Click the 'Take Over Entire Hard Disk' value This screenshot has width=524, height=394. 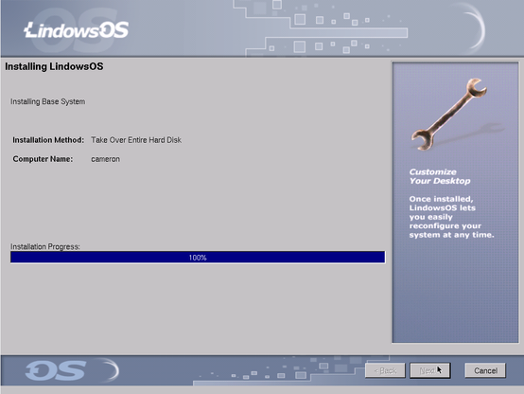pos(136,140)
